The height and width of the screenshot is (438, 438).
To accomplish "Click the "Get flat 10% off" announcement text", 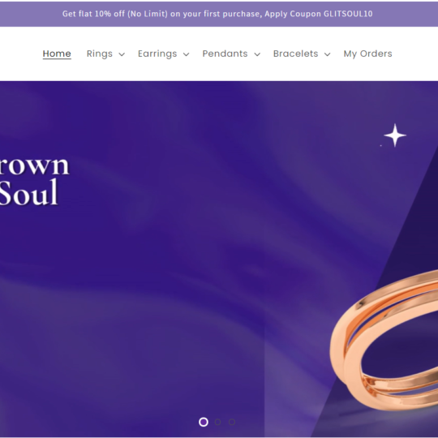I will 93,14.
